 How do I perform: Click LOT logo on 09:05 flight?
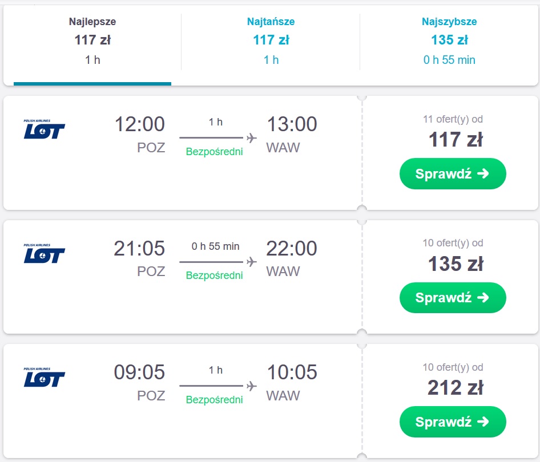45,378
